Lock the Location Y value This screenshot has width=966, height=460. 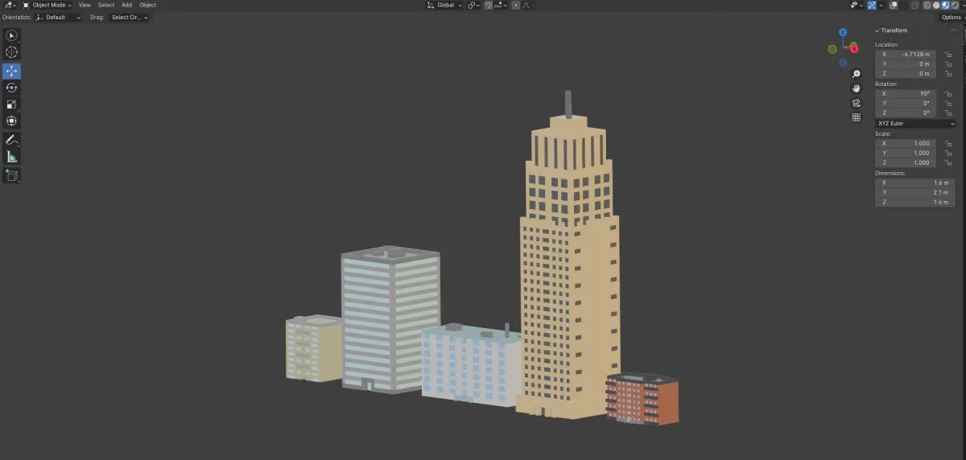coord(949,64)
